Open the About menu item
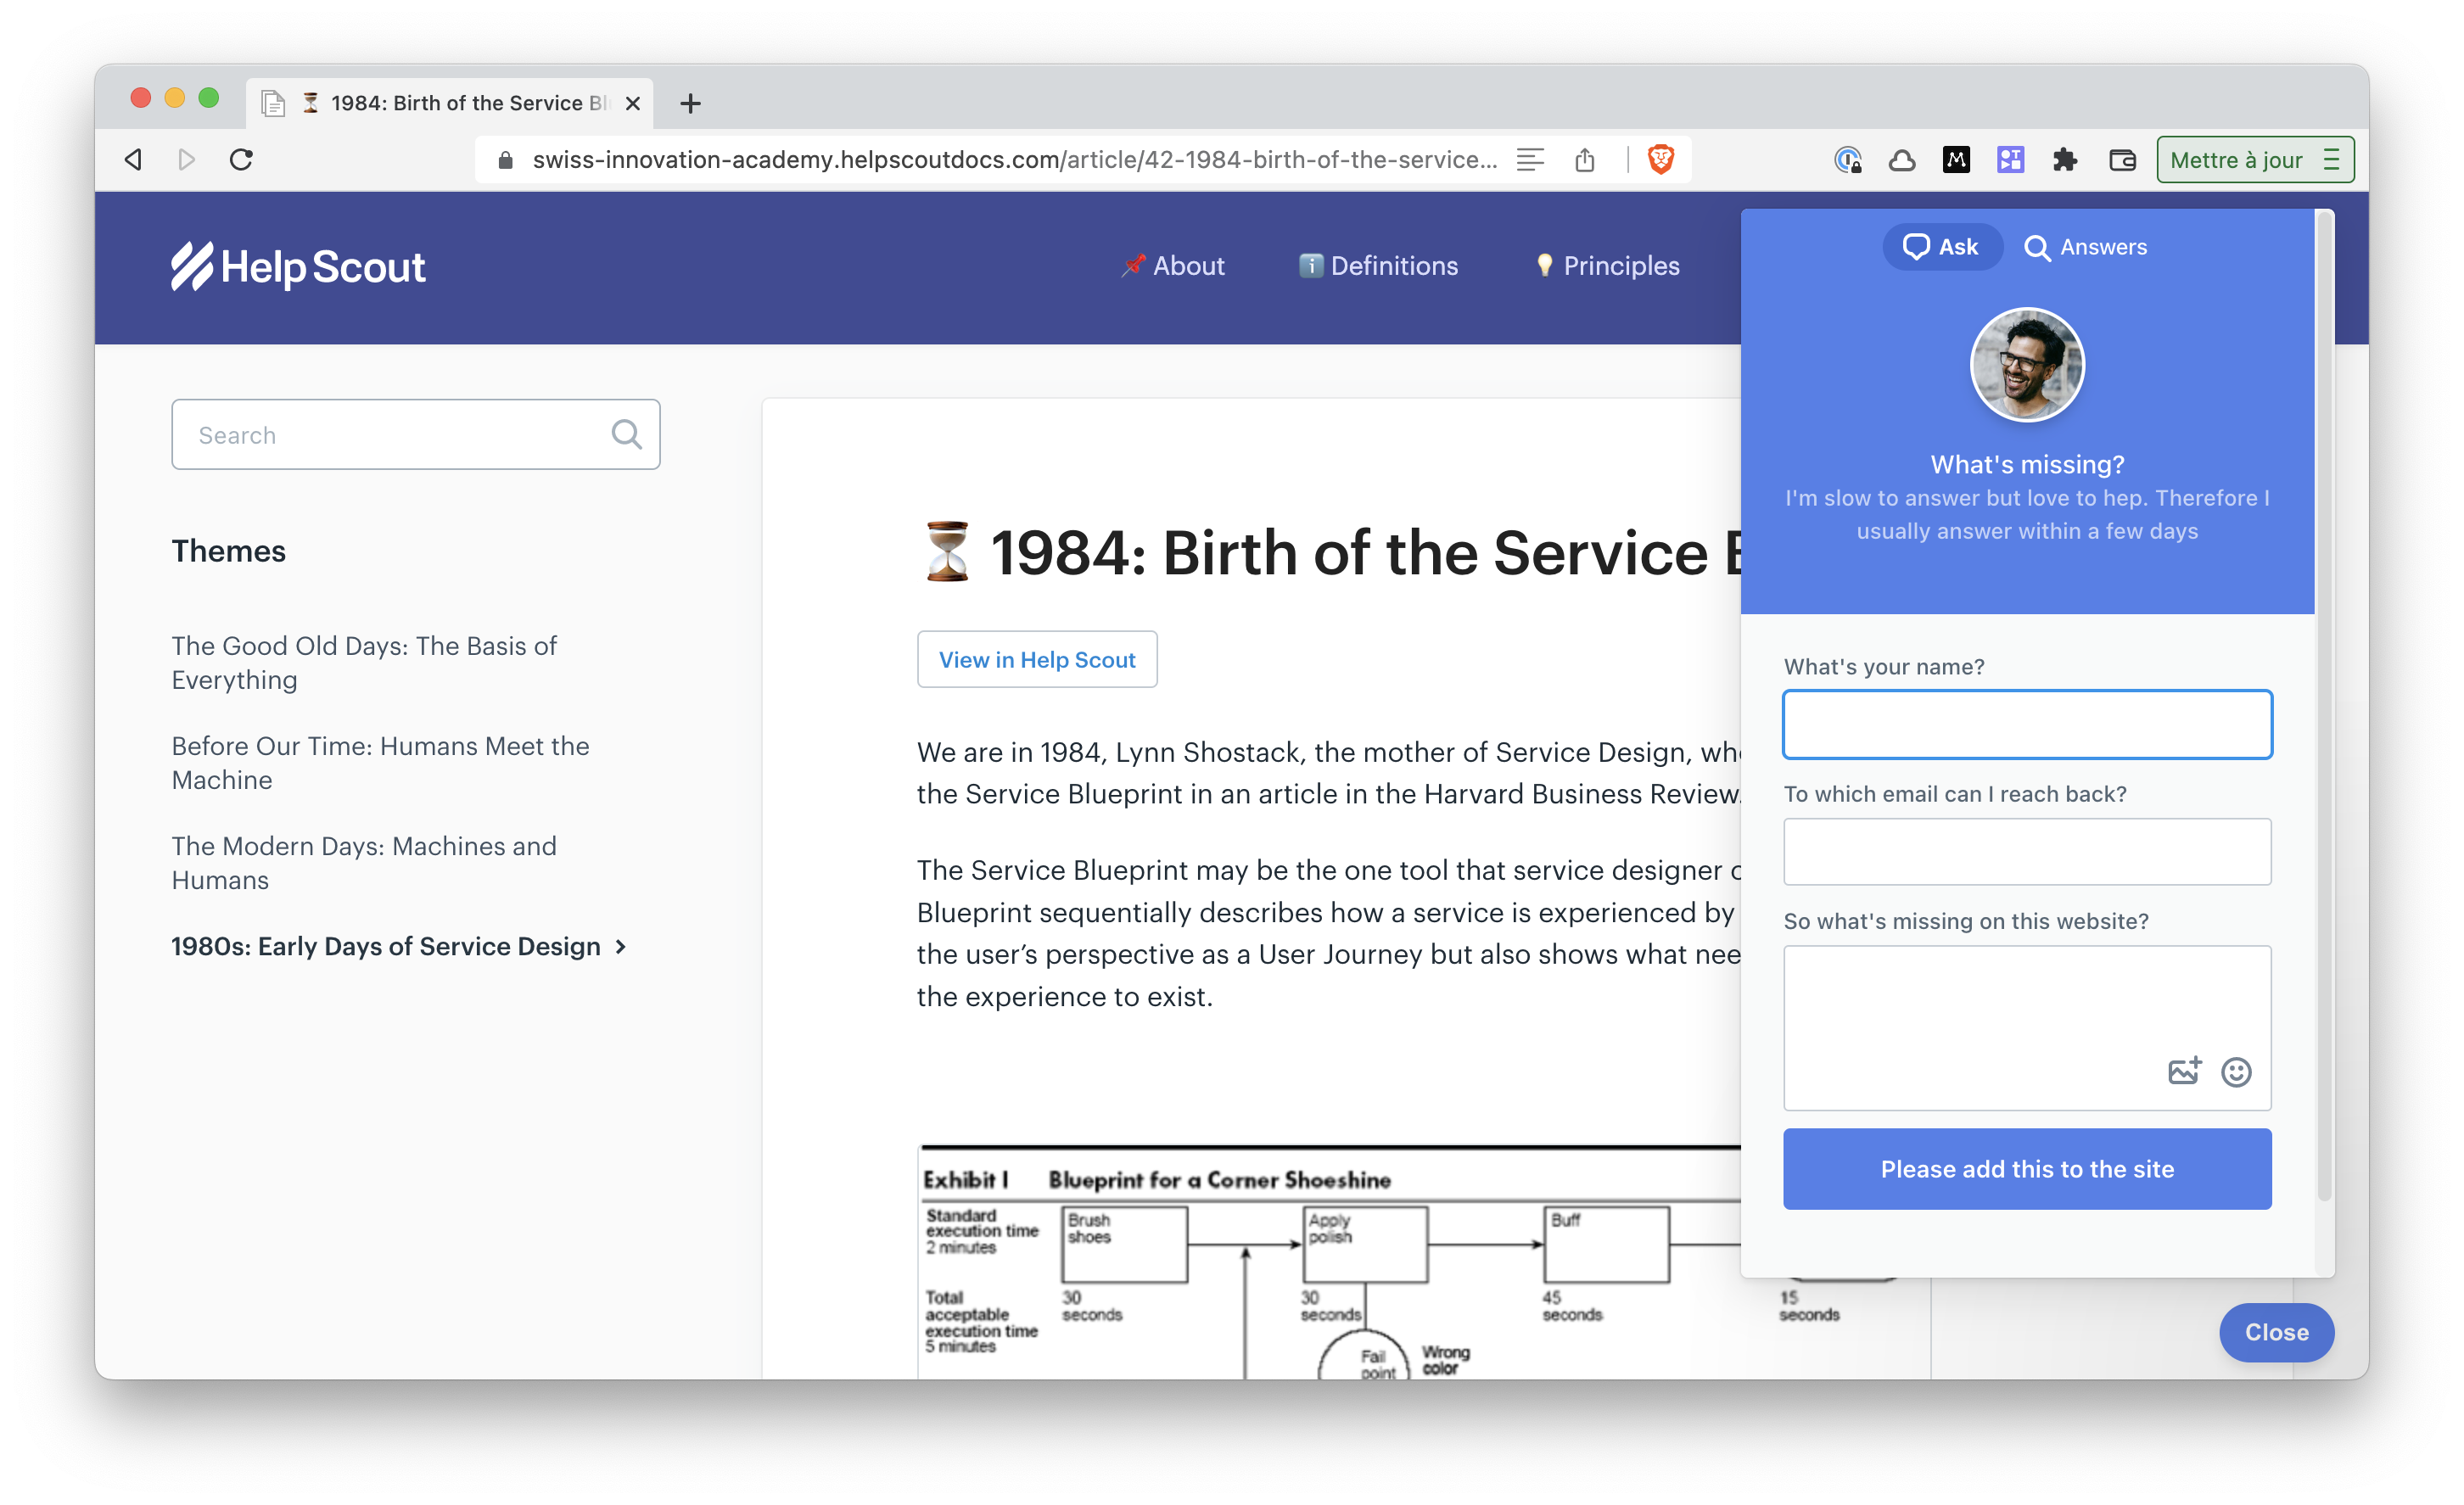Viewport: 2464px width, 1505px height. pyautogui.click(x=1173, y=266)
